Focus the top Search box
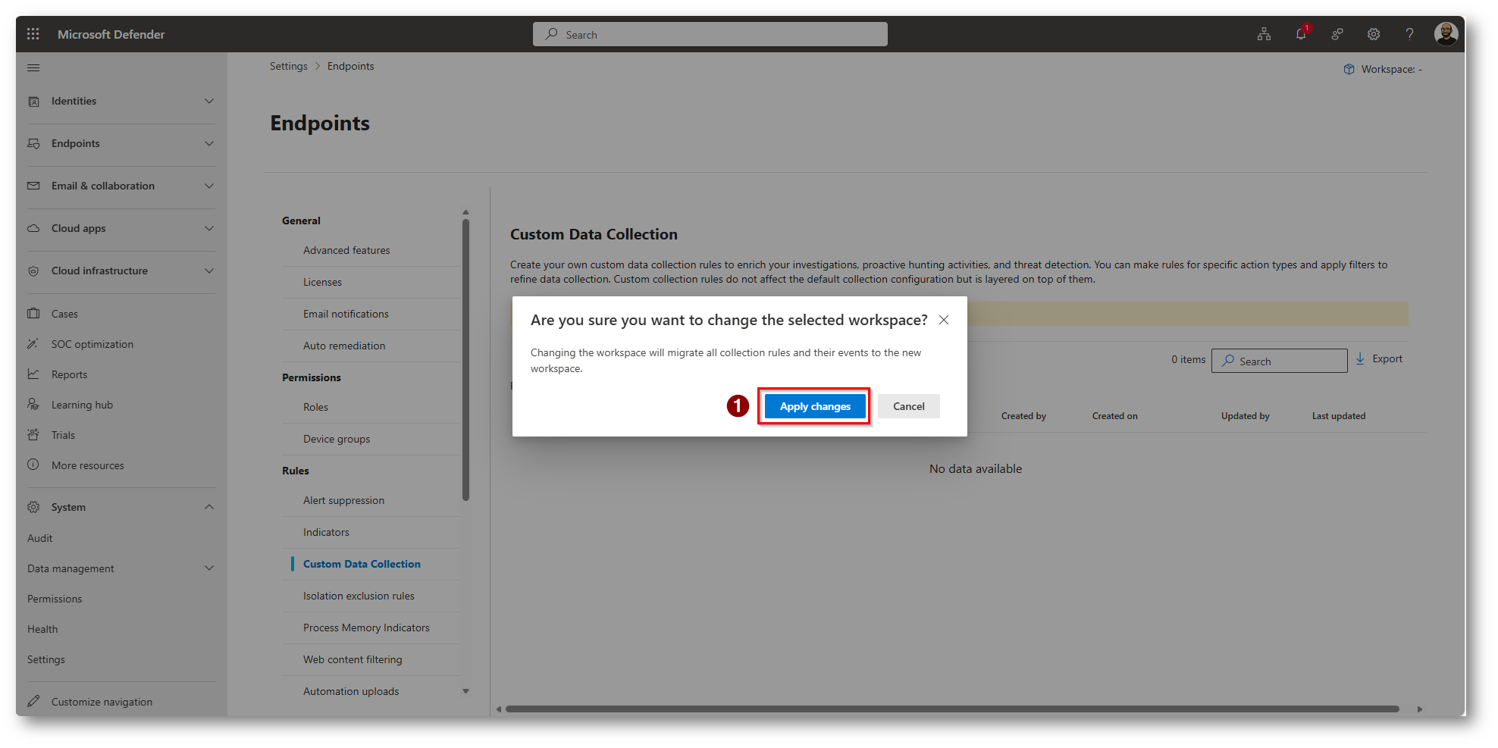This screenshot has height=748, width=1498. pos(710,34)
